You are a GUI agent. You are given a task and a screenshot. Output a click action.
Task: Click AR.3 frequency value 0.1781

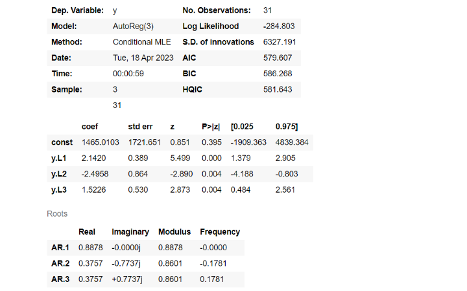click(211, 279)
